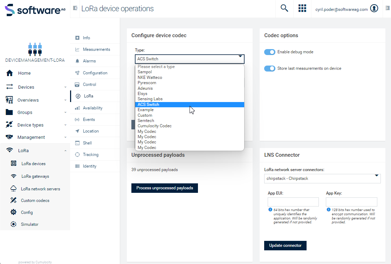Expand the Groups menu chevron

[65, 112]
